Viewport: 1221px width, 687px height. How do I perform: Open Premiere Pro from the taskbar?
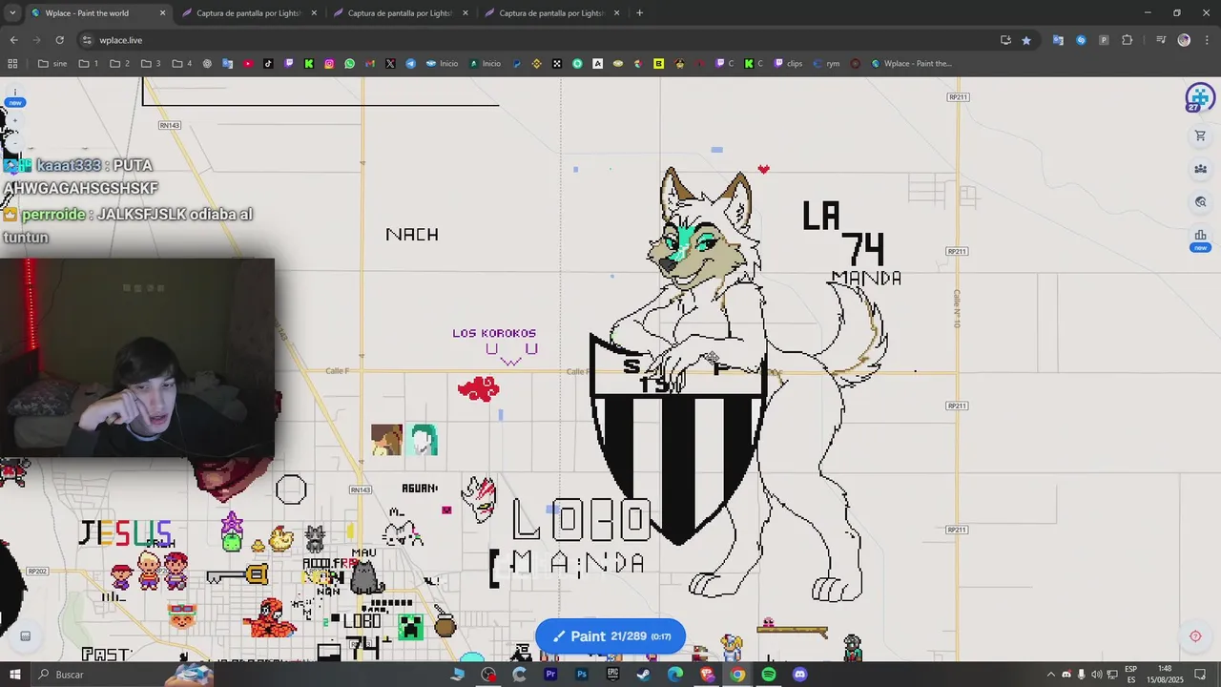click(x=550, y=675)
